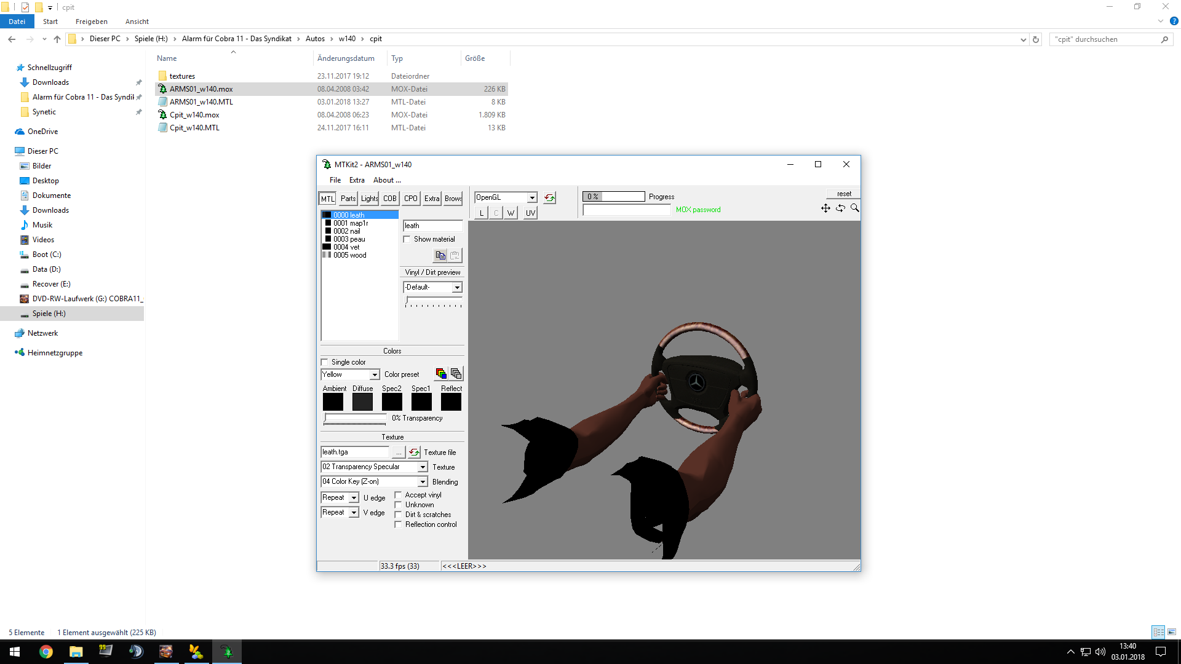Viewport: 1181px width, 664px height.
Task: Open Chrome from the taskbar
Action: point(46,652)
